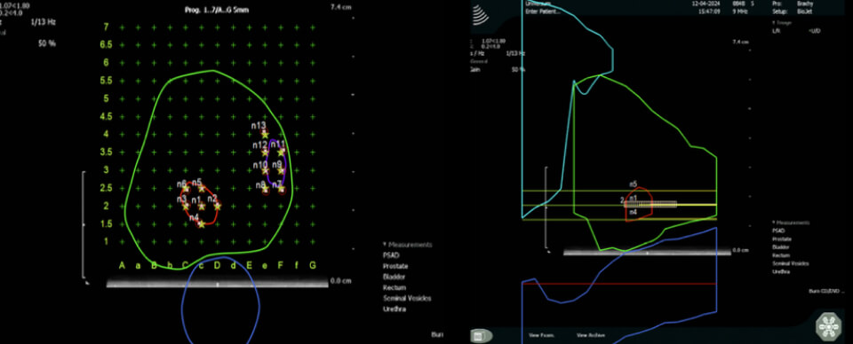The image size is (853, 344).
Task: Click grid row label 4.5
Action: click(x=106, y=116)
